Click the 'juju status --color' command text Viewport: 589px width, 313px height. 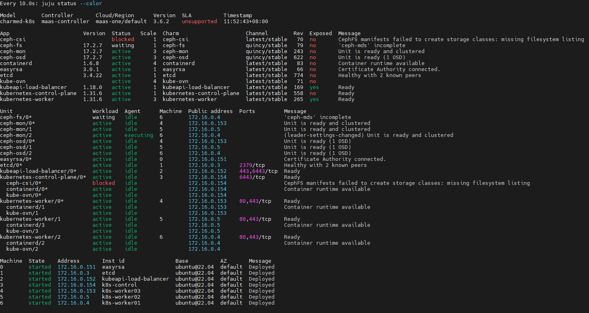point(72,4)
